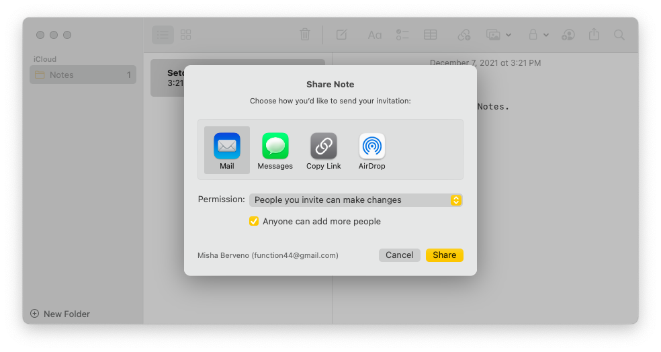Click the Cancel button

[x=399, y=255]
